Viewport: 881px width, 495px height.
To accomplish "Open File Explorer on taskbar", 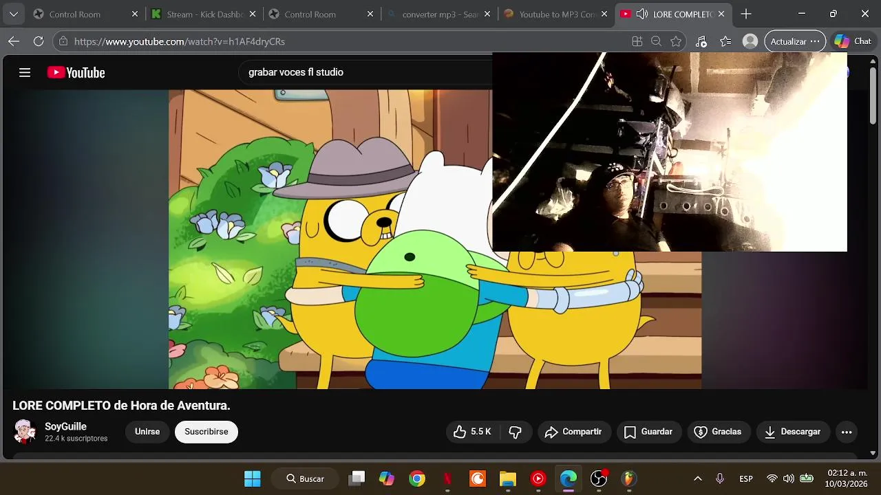I will (x=508, y=478).
